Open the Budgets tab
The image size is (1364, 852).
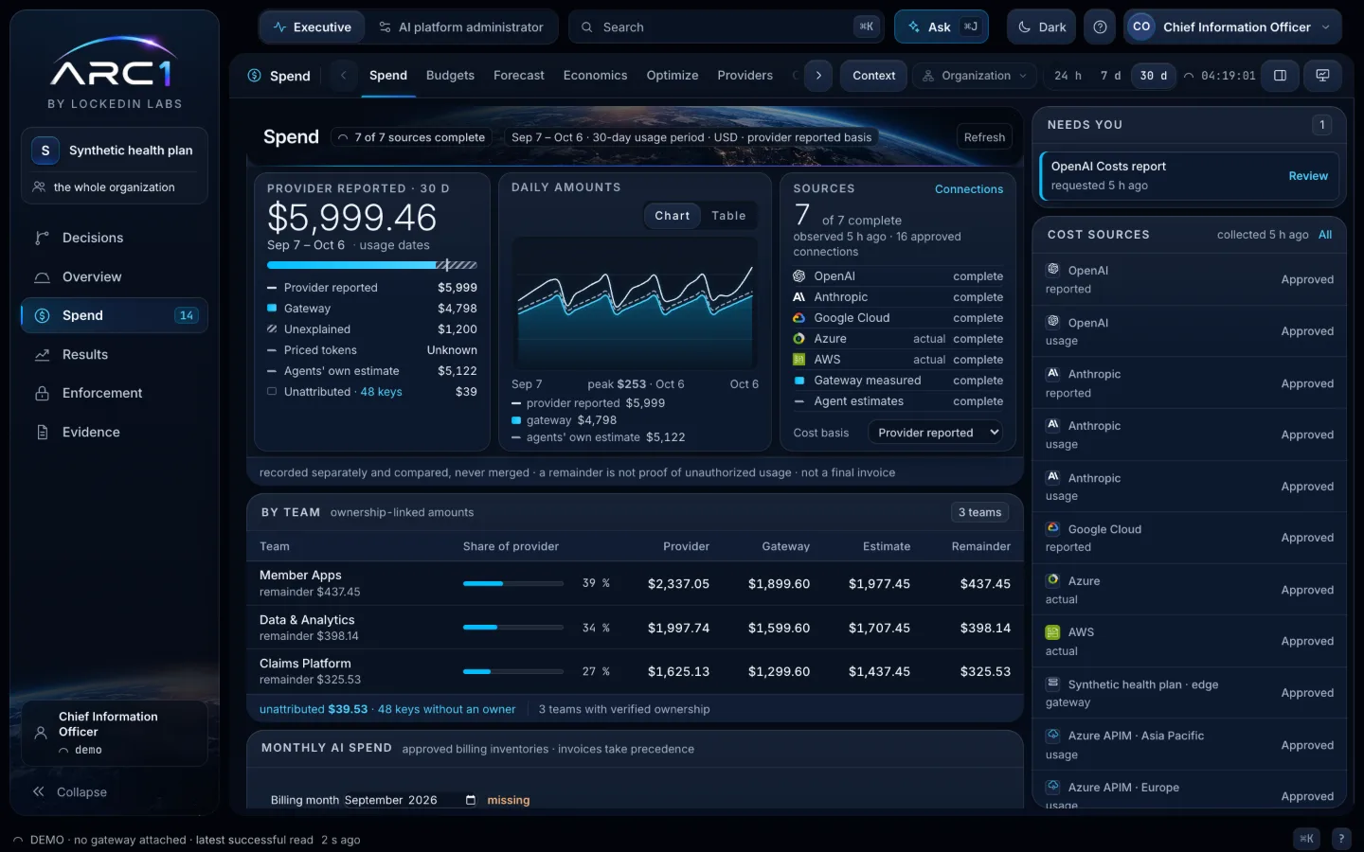[x=450, y=76]
